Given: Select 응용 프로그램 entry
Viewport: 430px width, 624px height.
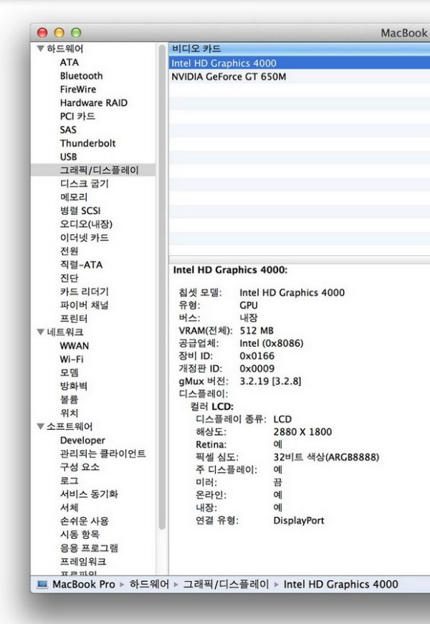Looking at the screenshot, I should click(x=89, y=548).
